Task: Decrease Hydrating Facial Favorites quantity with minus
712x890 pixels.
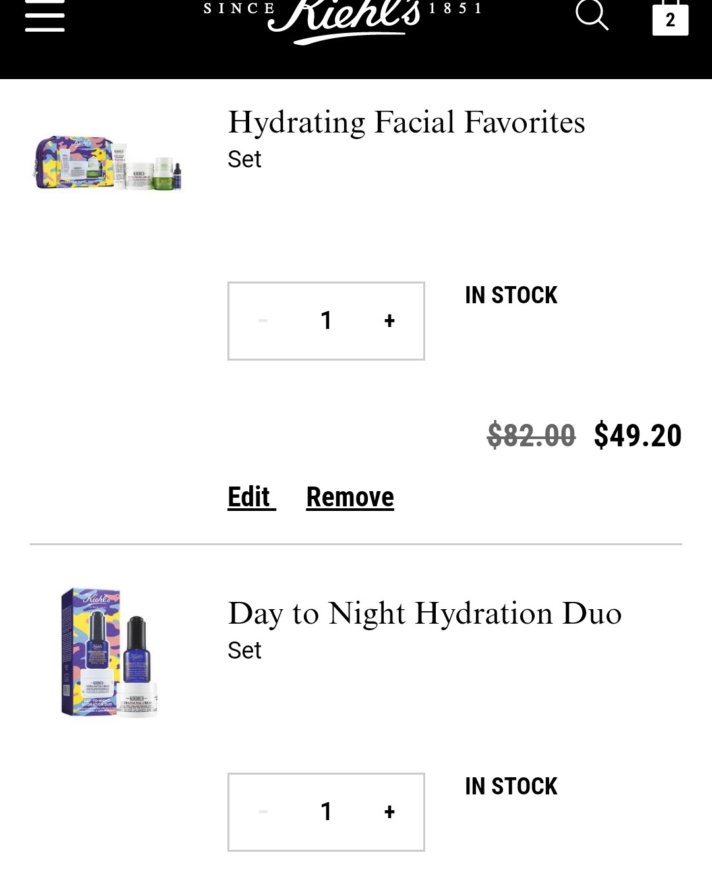Action: [x=263, y=321]
